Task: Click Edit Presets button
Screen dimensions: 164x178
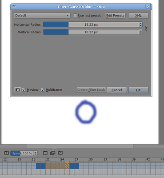Action: (x=115, y=16)
